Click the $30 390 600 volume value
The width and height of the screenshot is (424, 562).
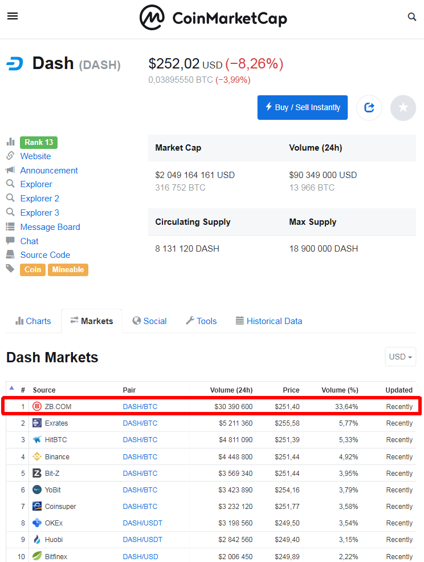pyautogui.click(x=234, y=406)
